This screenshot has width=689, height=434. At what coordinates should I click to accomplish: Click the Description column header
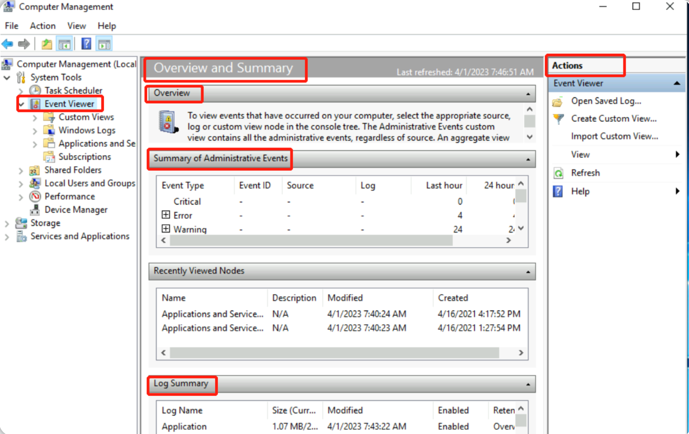coord(294,298)
